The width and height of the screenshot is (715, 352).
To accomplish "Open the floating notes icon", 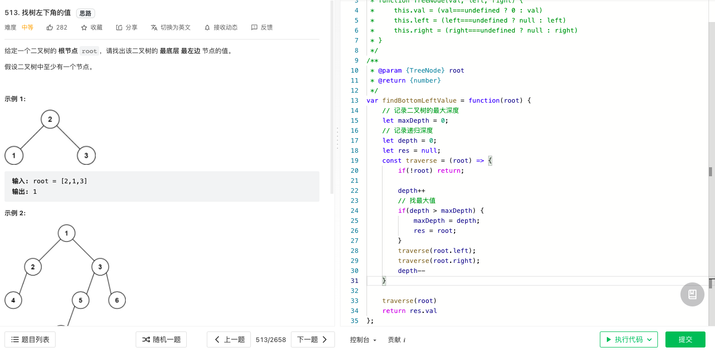I will [692, 294].
